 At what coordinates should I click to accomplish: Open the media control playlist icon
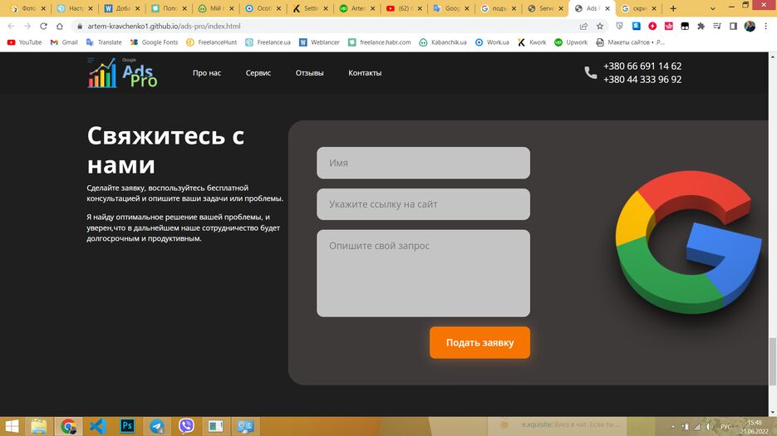tap(717, 27)
